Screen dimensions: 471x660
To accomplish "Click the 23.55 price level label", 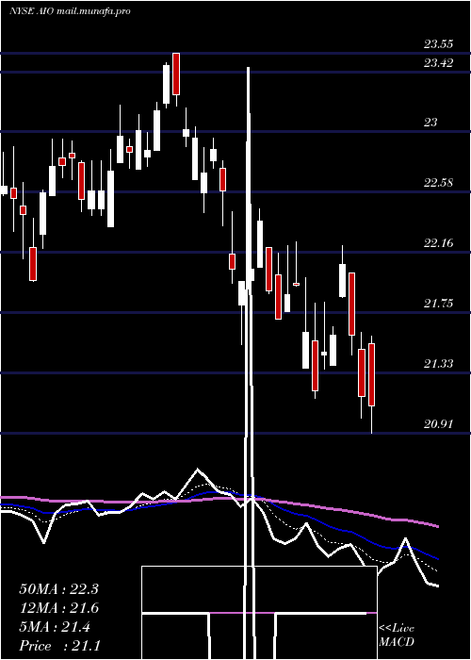I will 438,43.
